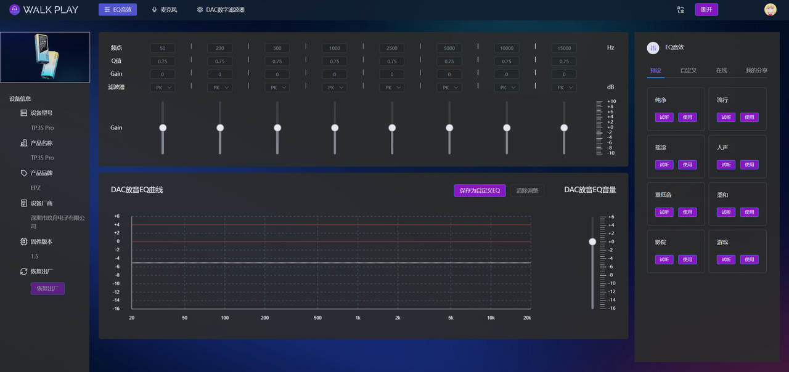Click the Walk Play logo icon
This screenshot has width=789, height=372.
coord(14,10)
